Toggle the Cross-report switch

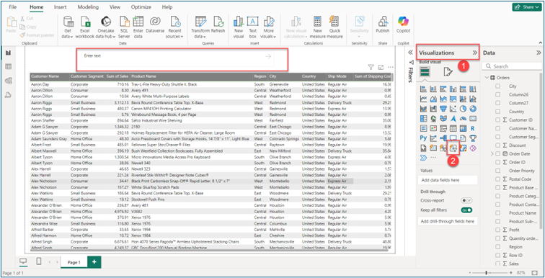coord(466,201)
